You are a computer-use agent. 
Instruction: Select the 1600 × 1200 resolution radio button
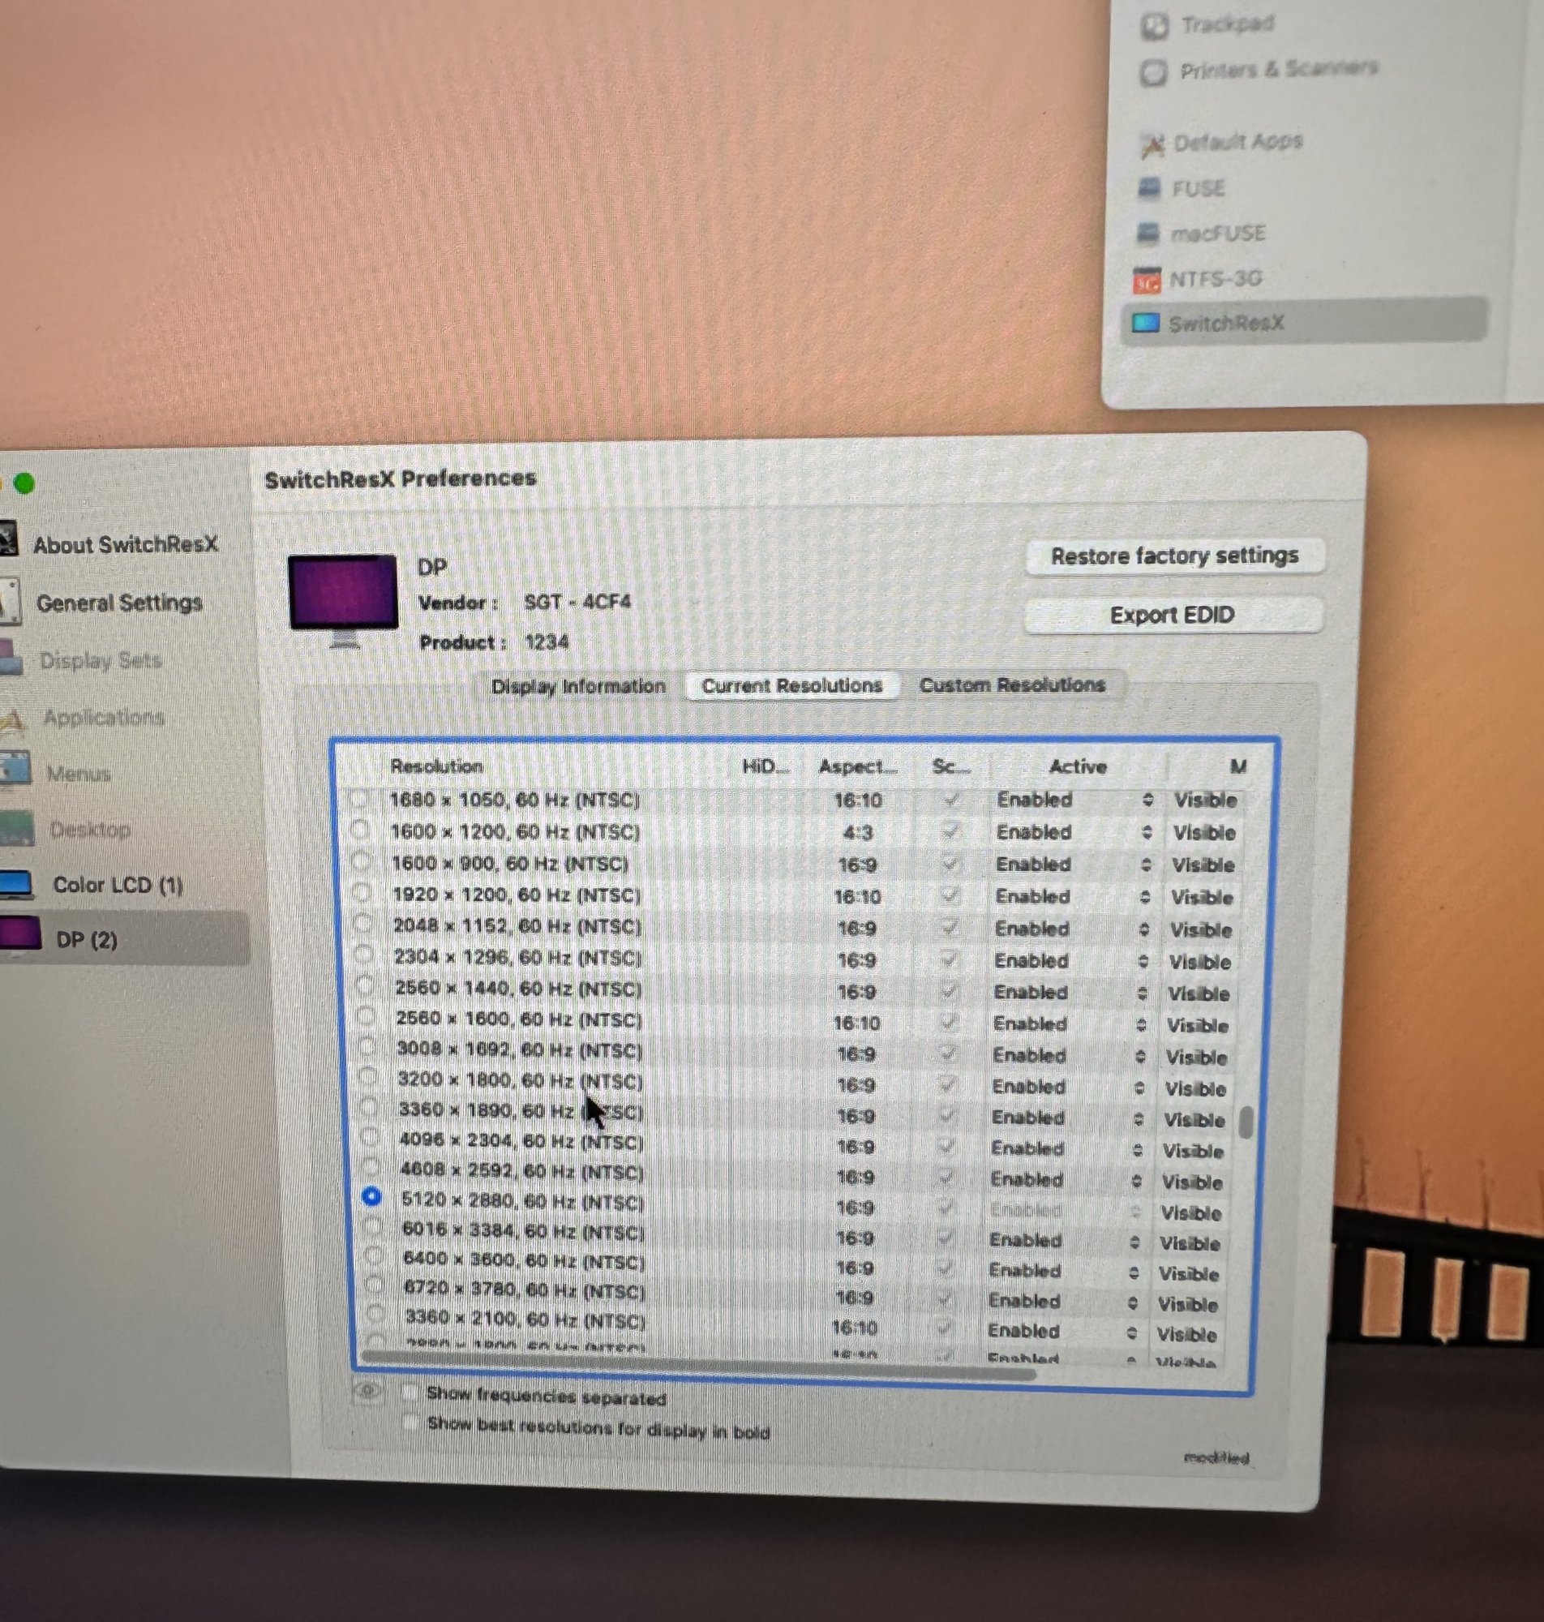coord(360,830)
